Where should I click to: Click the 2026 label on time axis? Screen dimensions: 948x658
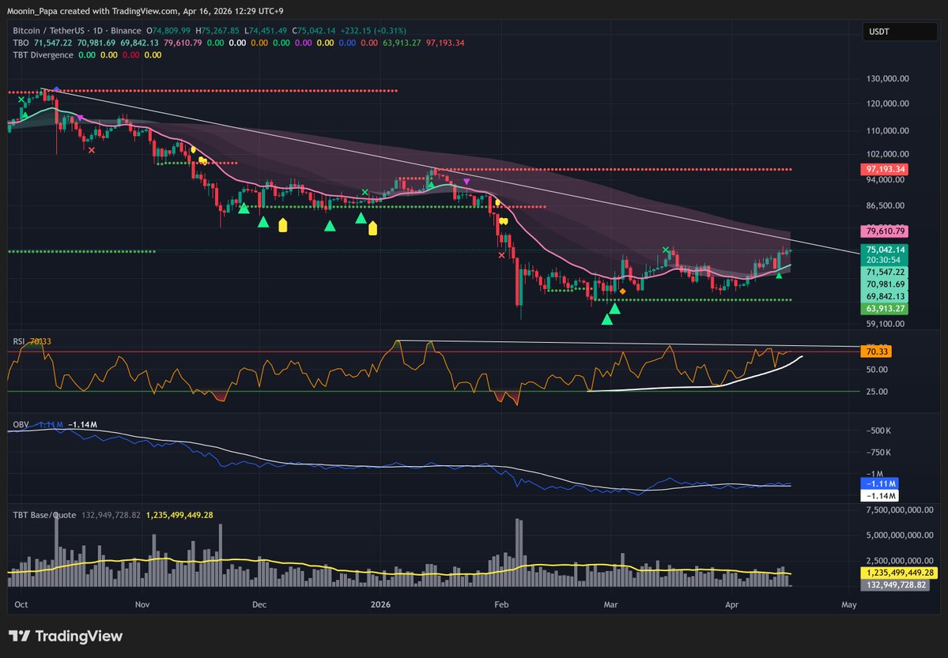pos(380,605)
